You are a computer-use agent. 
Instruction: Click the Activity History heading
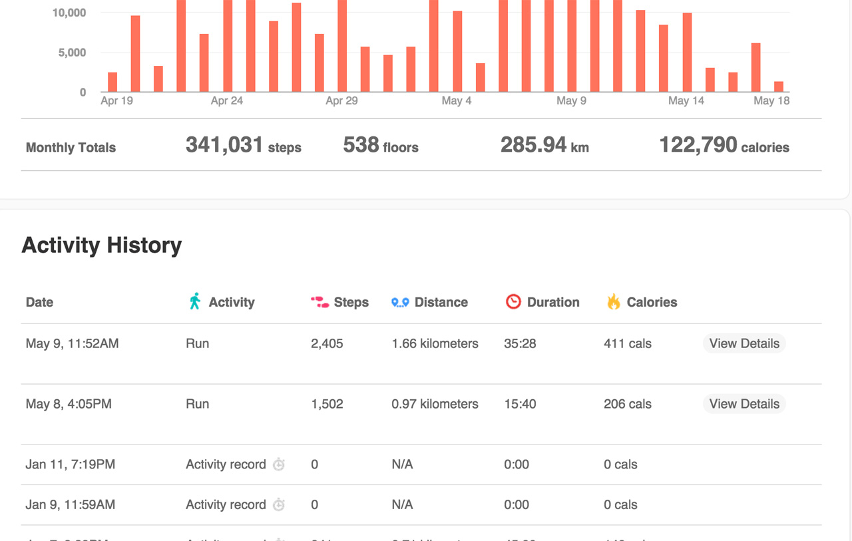tap(102, 246)
